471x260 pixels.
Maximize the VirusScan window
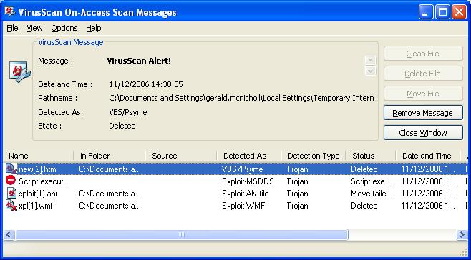pyautogui.click(x=442, y=12)
